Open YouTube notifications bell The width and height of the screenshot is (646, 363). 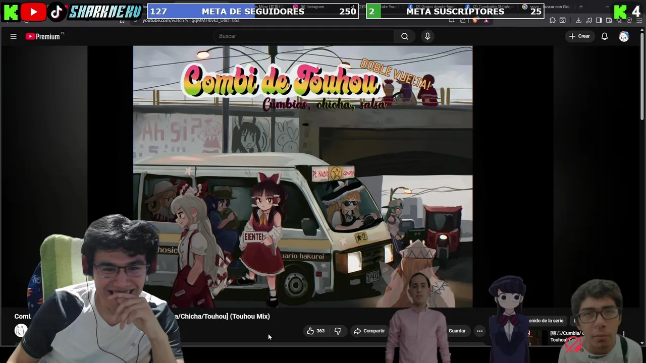pos(604,36)
